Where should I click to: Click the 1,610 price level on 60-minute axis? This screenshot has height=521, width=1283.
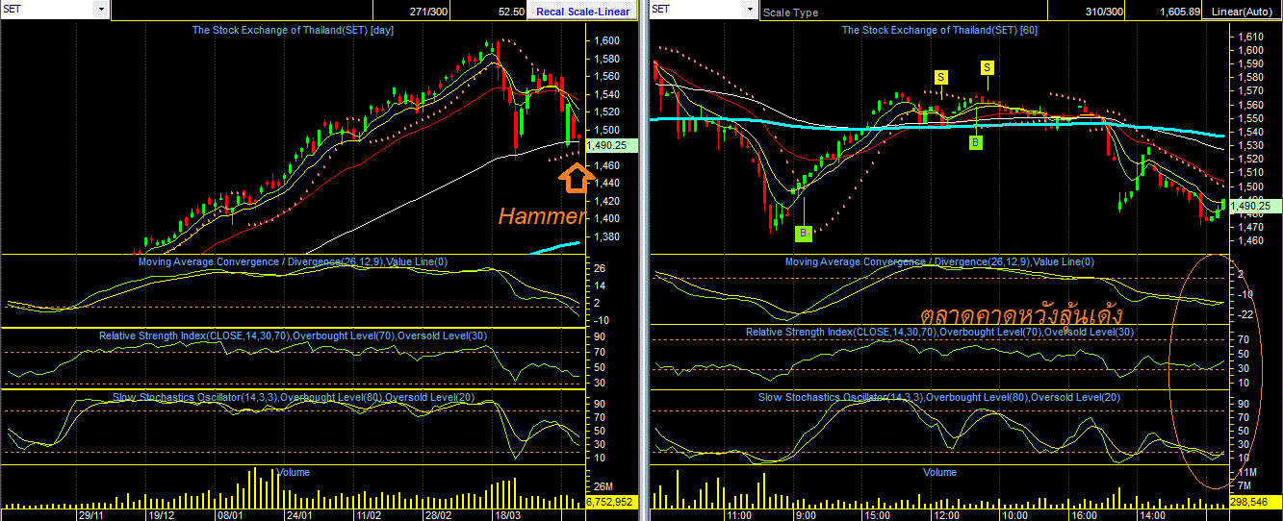pos(1251,36)
